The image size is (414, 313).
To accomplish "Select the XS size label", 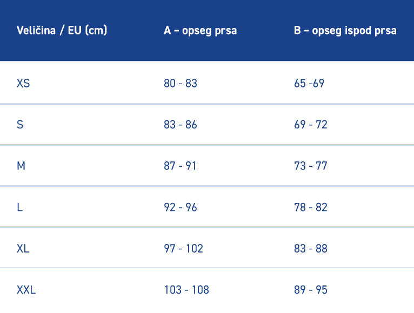I will 23,83.
